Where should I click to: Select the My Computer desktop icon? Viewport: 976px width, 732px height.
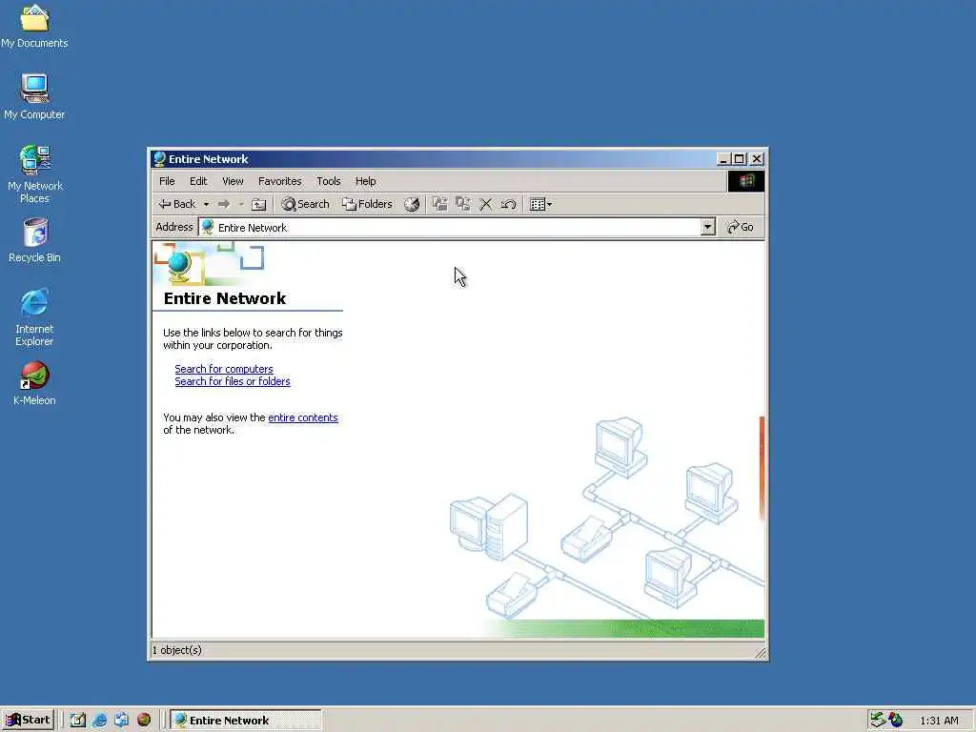(34, 96)
